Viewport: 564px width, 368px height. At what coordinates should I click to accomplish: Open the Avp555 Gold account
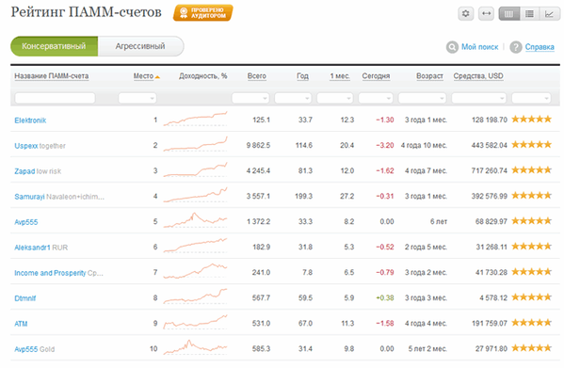pos(35,349)
